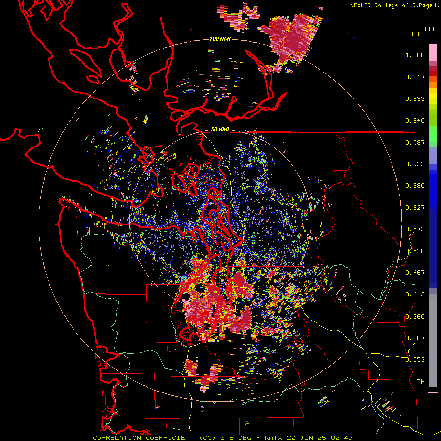Click the 0.893 color scale value
Screen dimensions: 441x441
[x=415, y=98]
